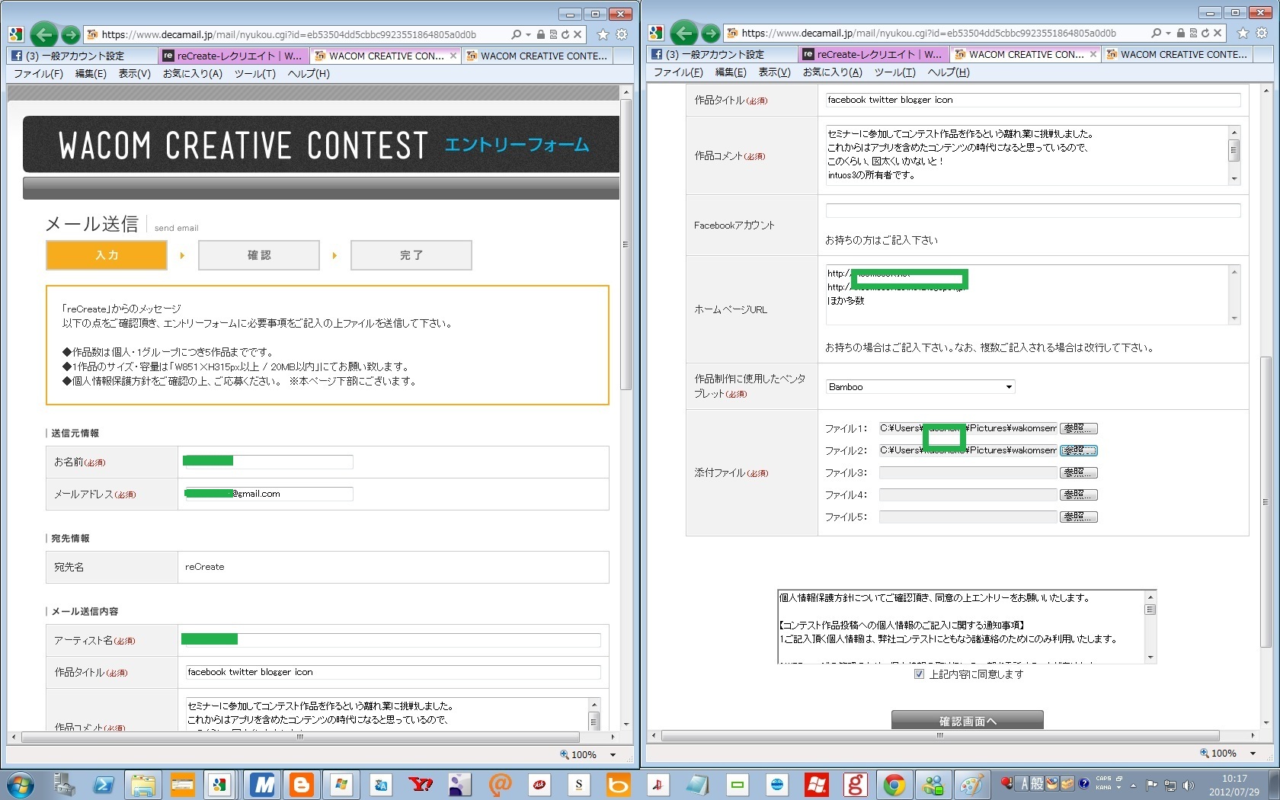Toggle compatibility view icon in left address bar
The image size is (1280, 800).
tap(552, 34)
